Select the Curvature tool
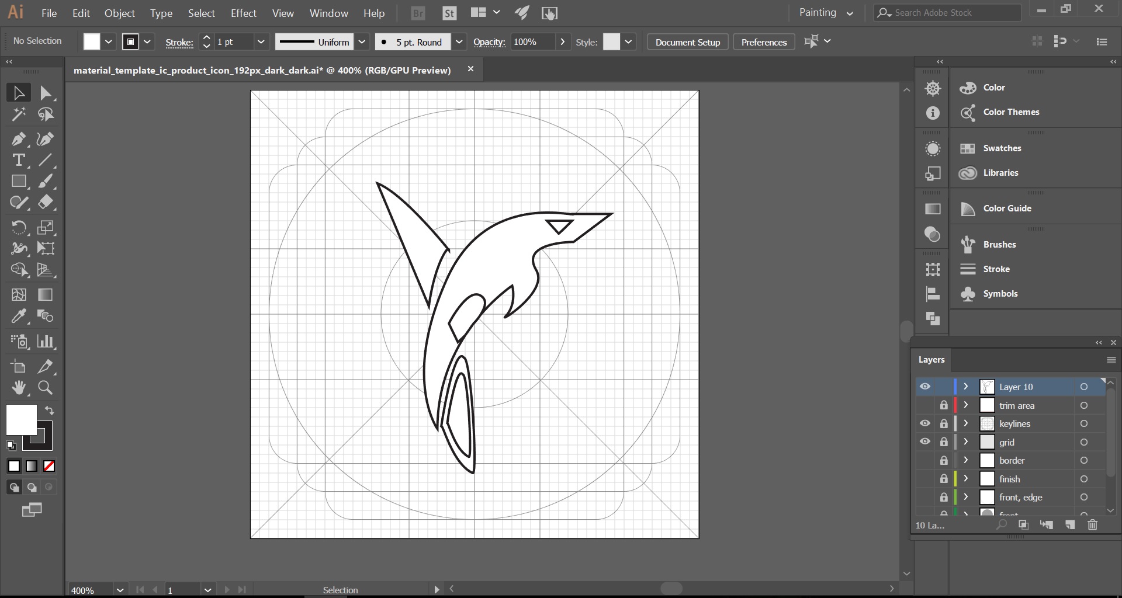This screenshot has height=598, width=1122. click(x=46, y=139)
